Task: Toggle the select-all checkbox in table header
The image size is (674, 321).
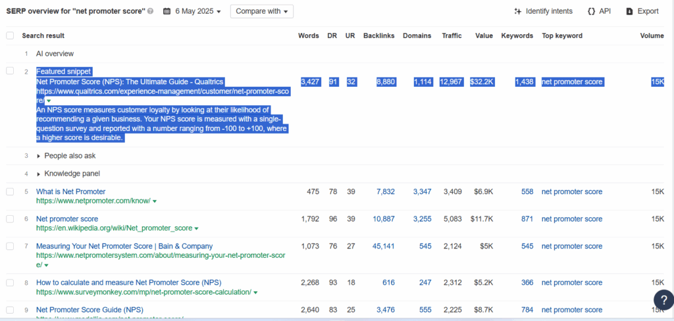Action: (x=10, y=36)
